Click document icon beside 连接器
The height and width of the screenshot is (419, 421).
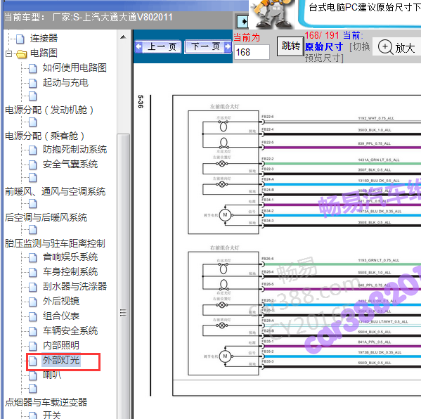click(20, 39)
